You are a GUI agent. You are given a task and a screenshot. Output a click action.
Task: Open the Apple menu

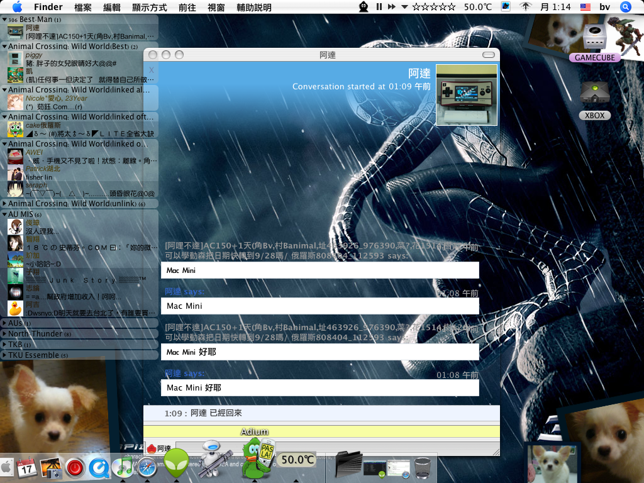coord(17,7)
